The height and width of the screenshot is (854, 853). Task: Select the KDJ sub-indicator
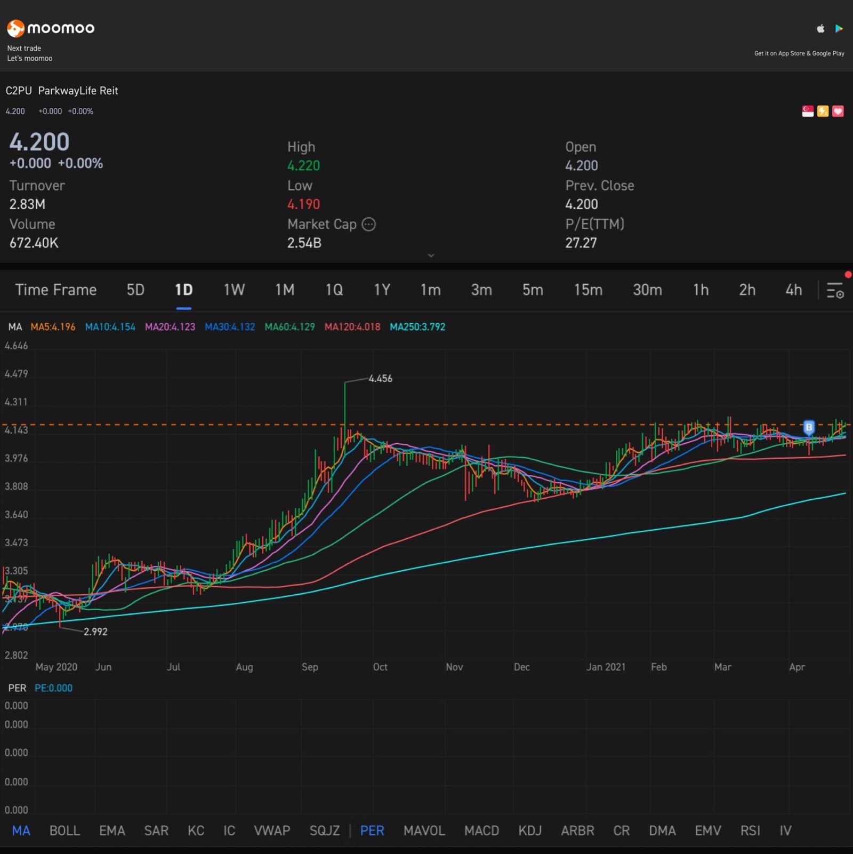pos(530,831)
